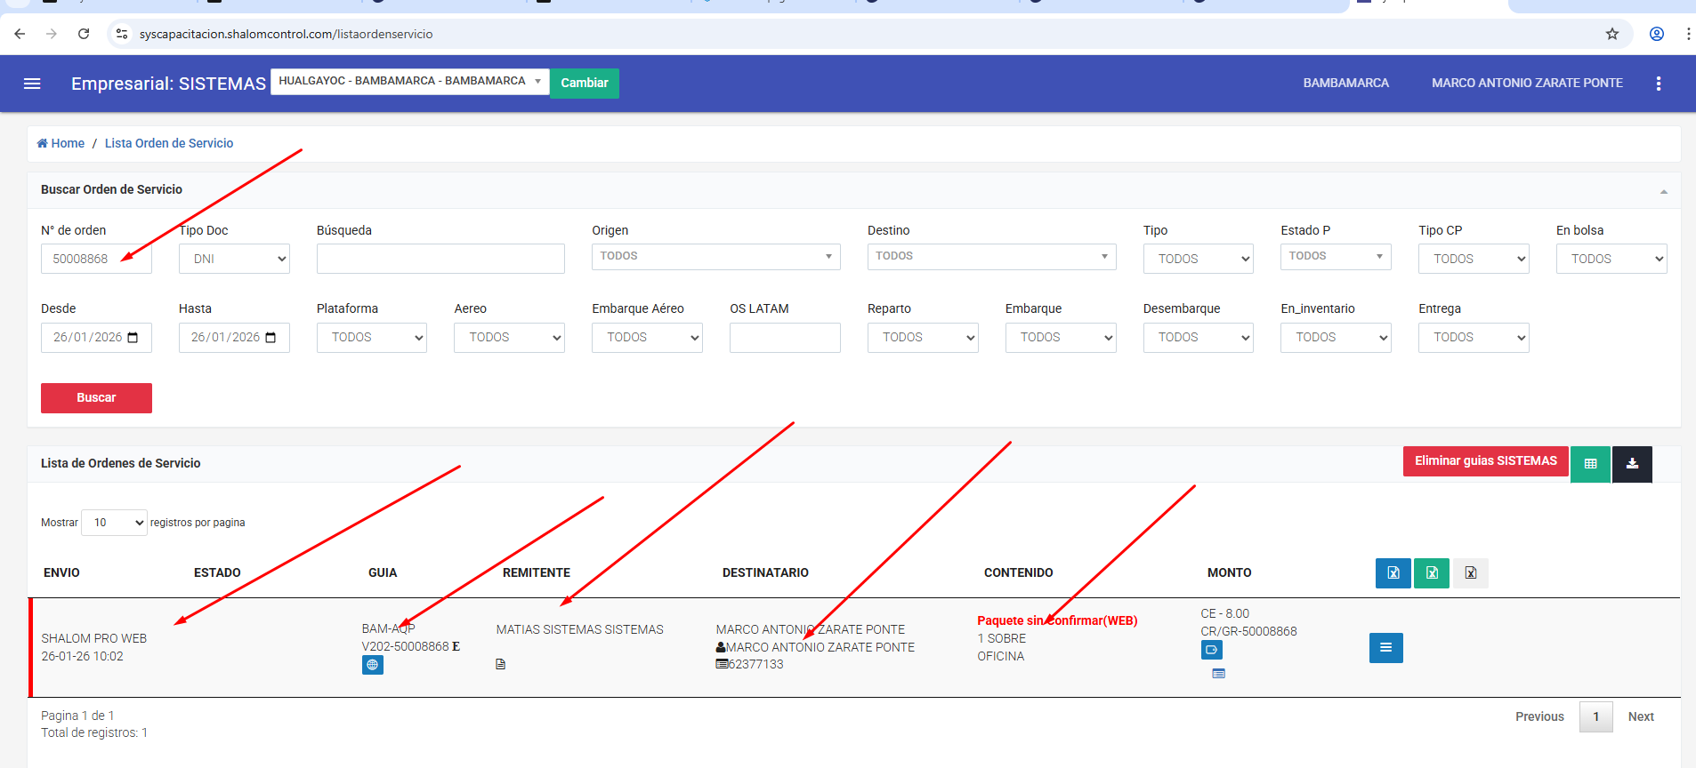The width and height of the screenshot is (1696, 768).
Task: Open the Tipo Doc dropdown showing DNI
Action: (x=234, y=259)
